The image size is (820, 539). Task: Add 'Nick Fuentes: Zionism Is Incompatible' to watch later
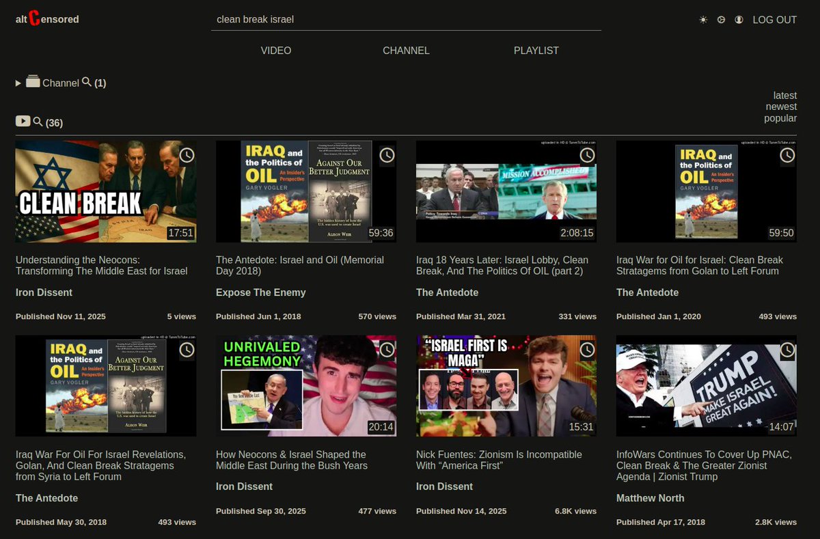(x=587, y=350)
